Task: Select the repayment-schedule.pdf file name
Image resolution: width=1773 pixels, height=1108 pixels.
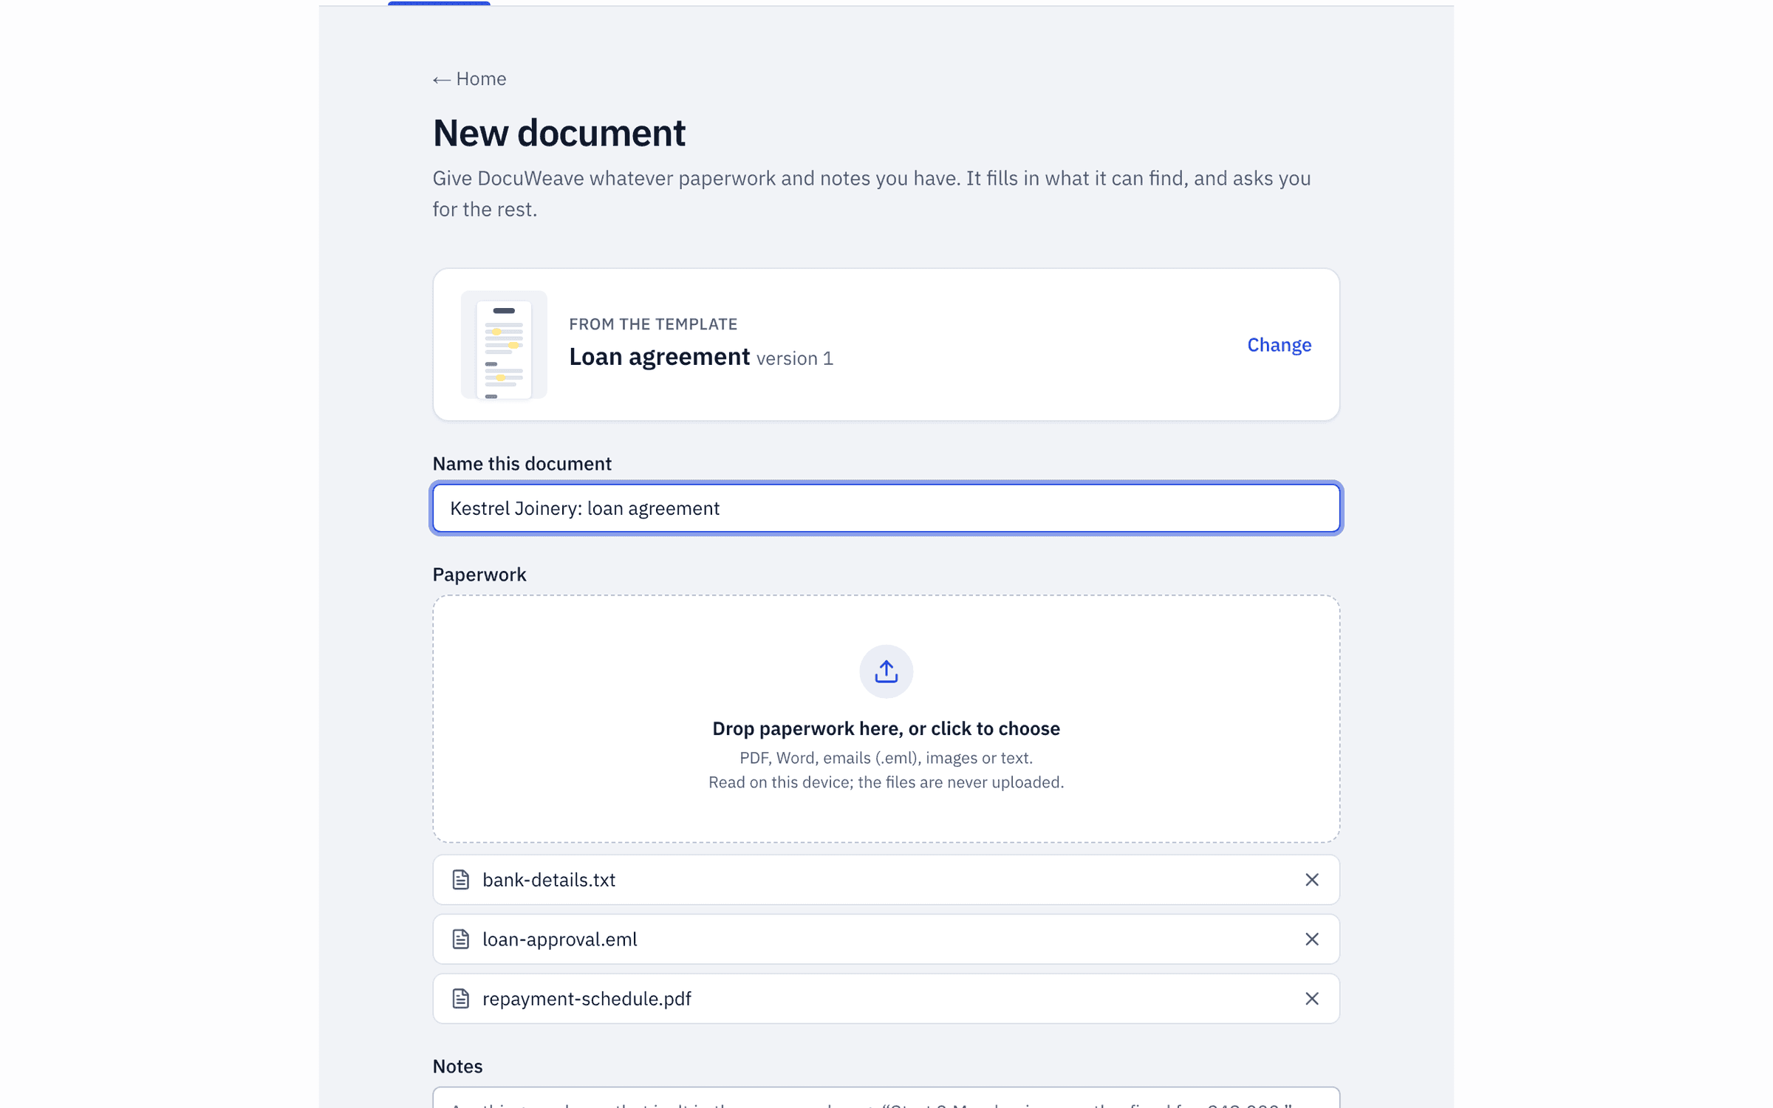Action: (x=587, y=999)
